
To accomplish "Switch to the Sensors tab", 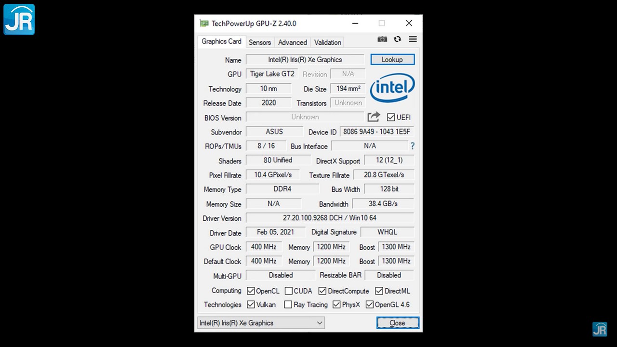I will pyautogui.click(x=259, y=42).
